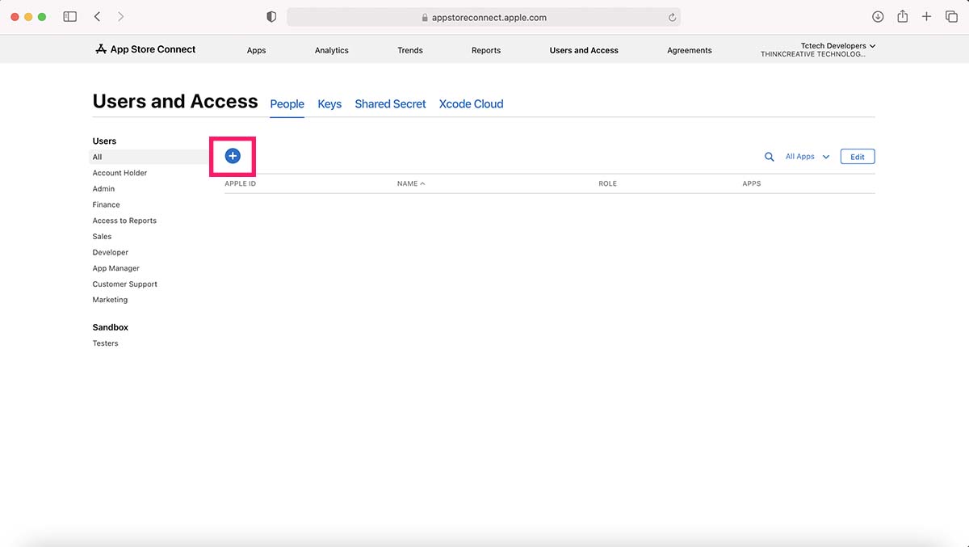Show Safari downloads
The width and height of the screenshot is (969, 547).
[x=878, y=17]
